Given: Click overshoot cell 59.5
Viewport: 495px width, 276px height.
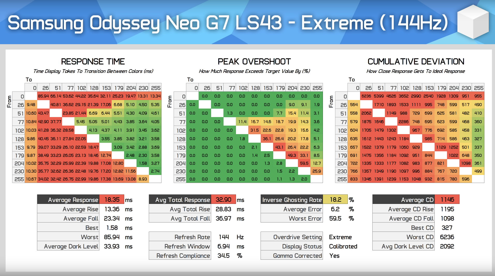Looking at the screenshot, I should 304,163.
